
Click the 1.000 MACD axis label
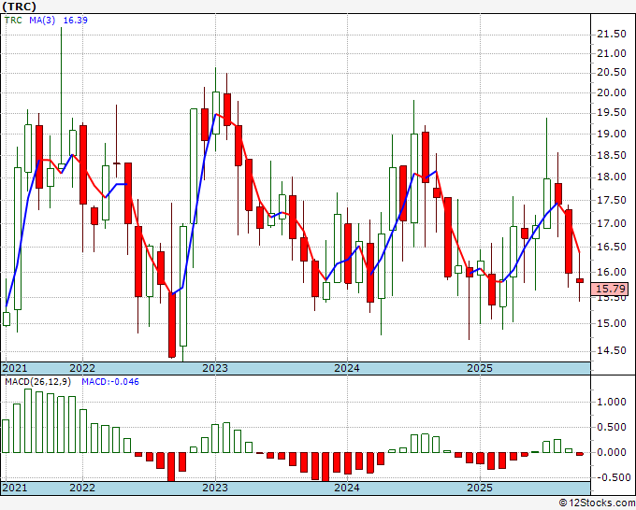click(x=612, y=402)
